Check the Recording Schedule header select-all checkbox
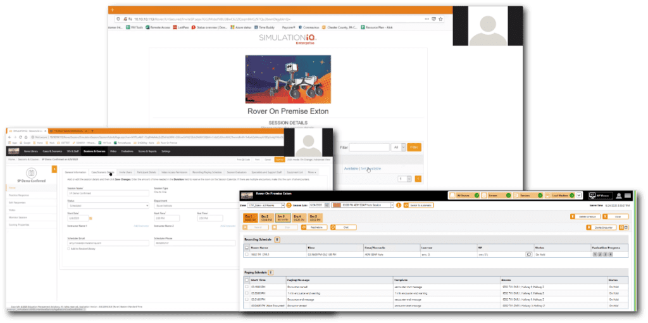This screenshot has height=323, width=648. point(247,247)
